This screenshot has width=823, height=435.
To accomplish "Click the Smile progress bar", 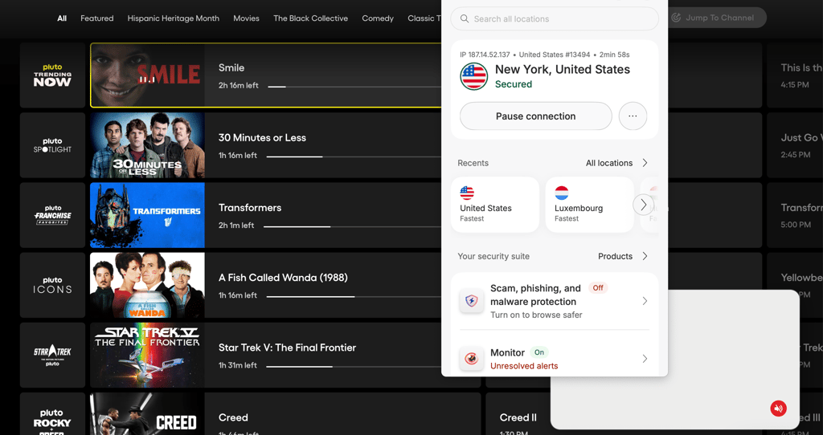I will click(x=354, y=87).
